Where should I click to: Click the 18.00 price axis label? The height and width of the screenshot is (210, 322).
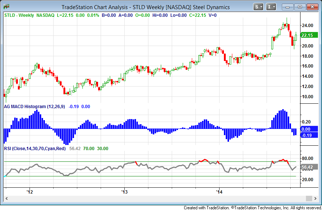point(307,56)
